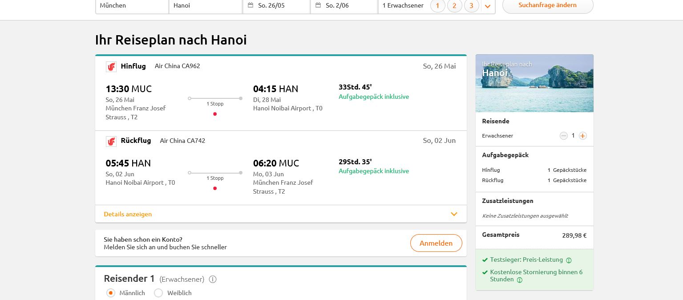Viewport: 683px width, 300px height.
Task: Click Rückflug 1 Gepäckstücke in sidebar
Action: coord(567,180)
